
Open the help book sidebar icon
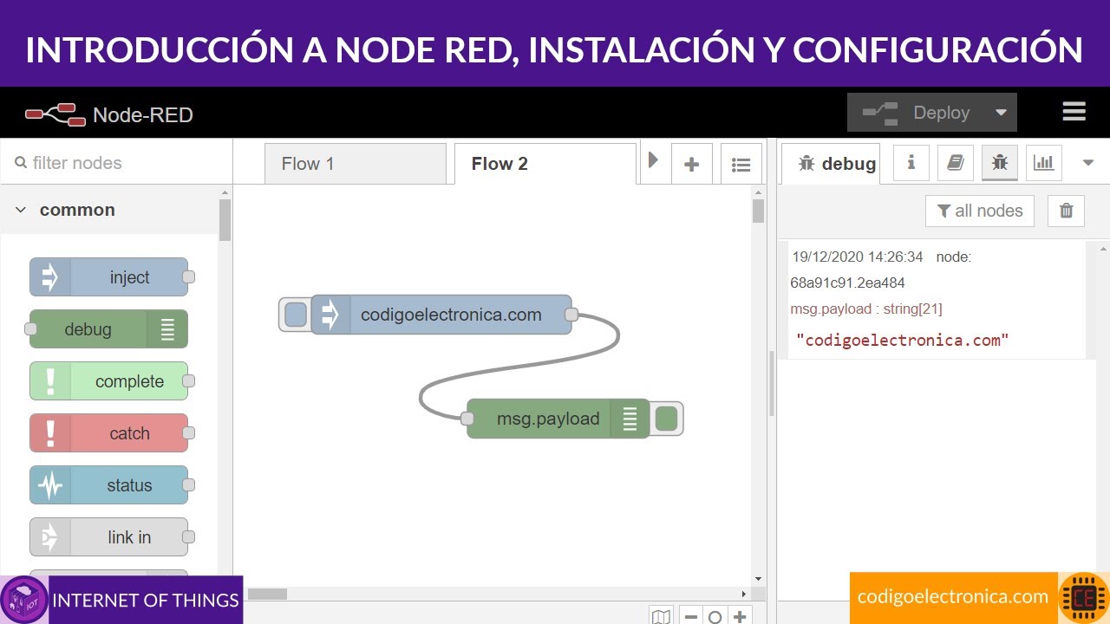tap(956, 163)
